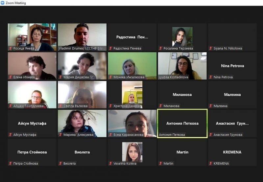The height and width of the screenshot is (182, 263).
Task: Click the Zoom logo in title bar
Action: [3, 3]
